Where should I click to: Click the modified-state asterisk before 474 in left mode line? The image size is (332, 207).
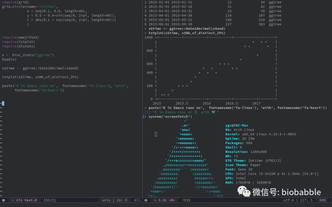(12, 200)
